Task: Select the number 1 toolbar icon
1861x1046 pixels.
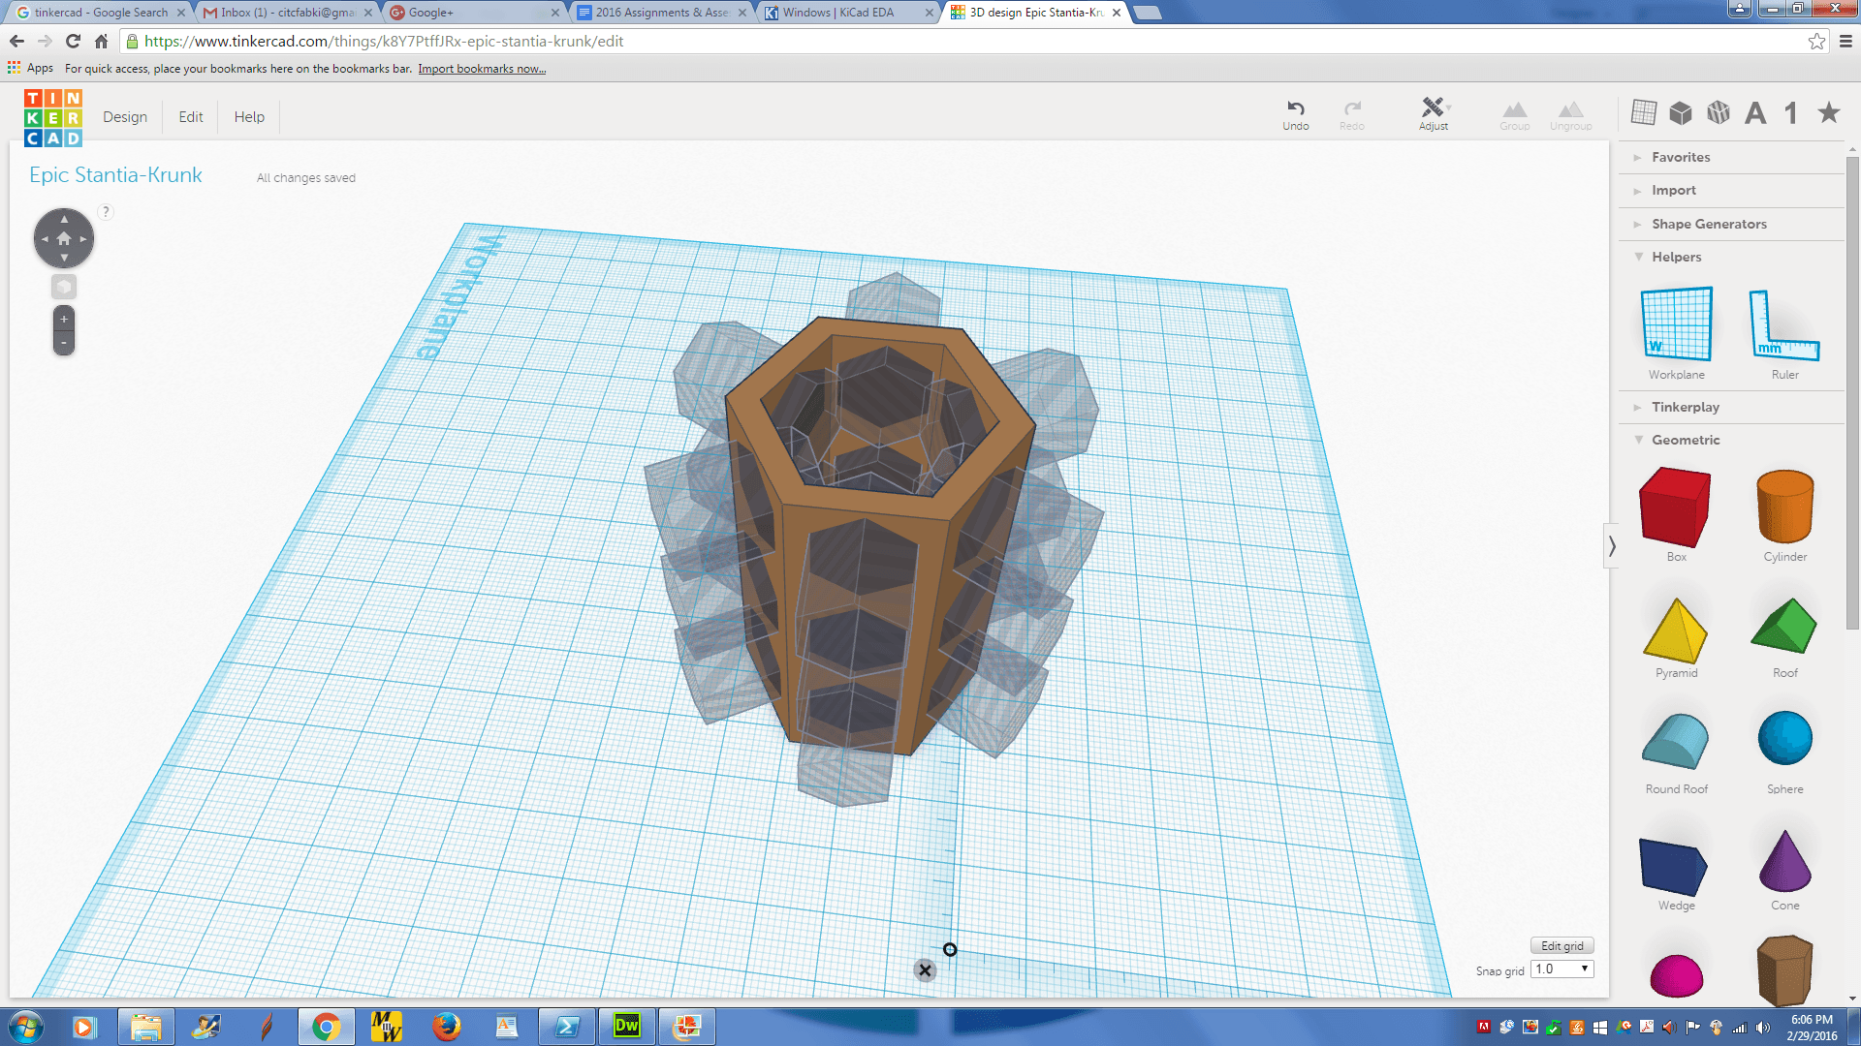Action: [x=1791, y=112]
